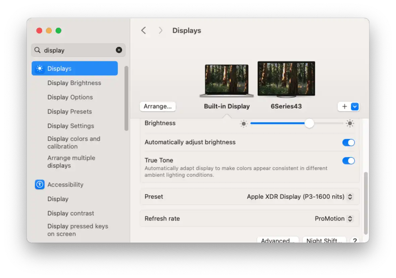Select the Built-in Display thumbnail

227,81
